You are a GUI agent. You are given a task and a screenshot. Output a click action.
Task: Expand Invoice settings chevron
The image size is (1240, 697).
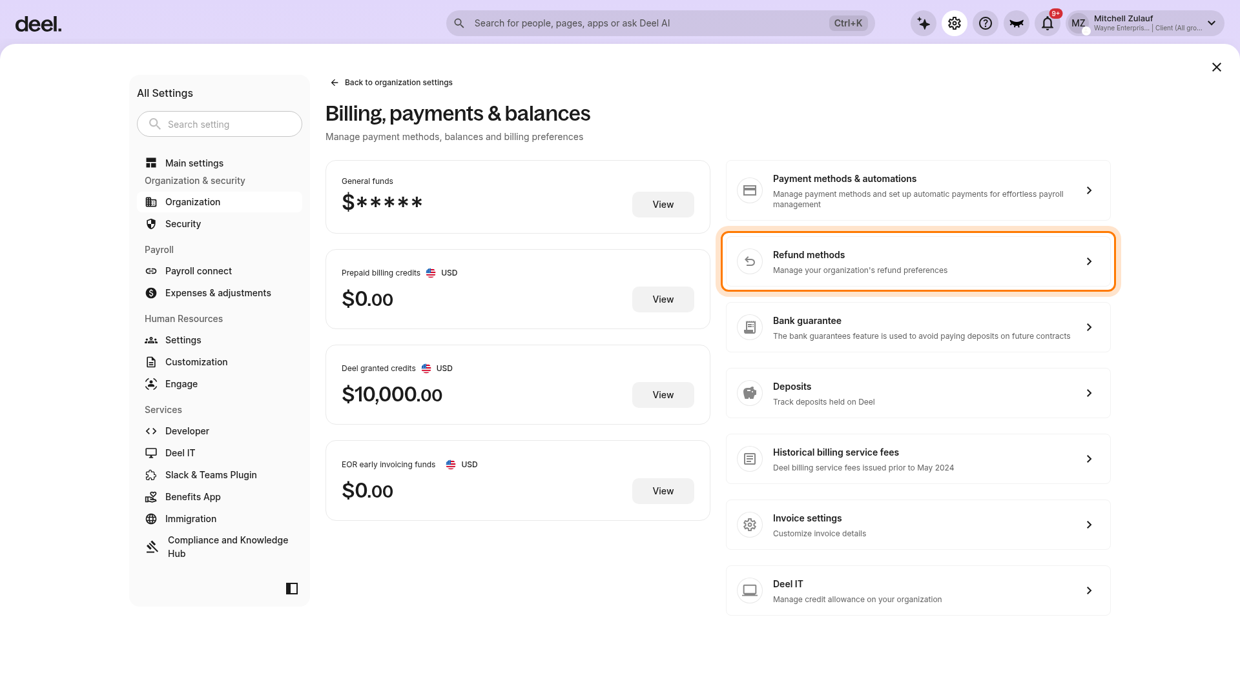tap(1089, 525)
